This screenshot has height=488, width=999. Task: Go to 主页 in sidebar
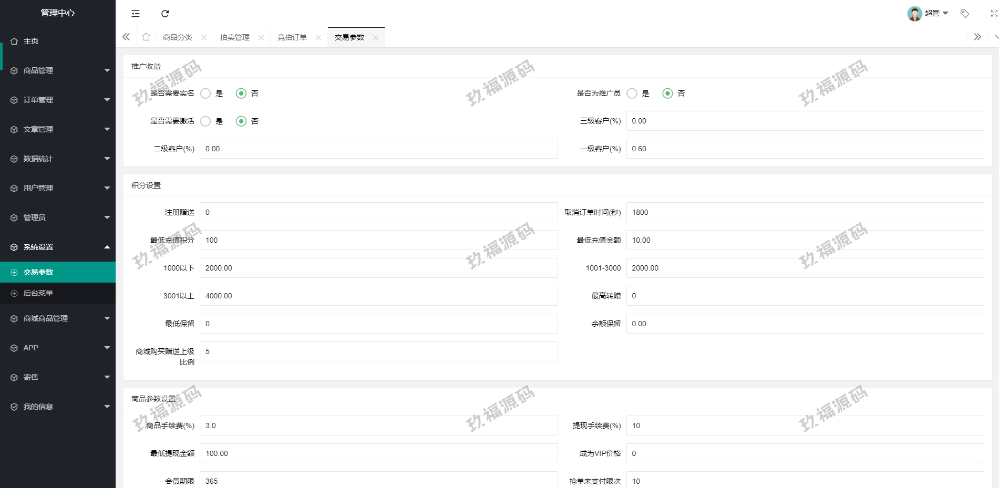31,41
